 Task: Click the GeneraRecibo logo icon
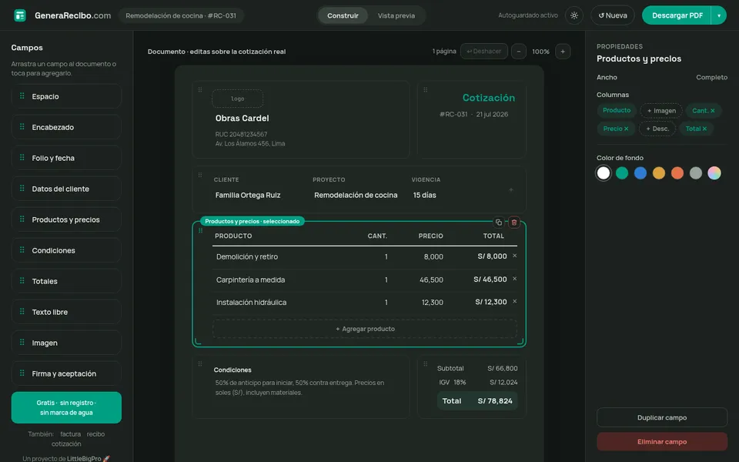(x=20, y=15)
